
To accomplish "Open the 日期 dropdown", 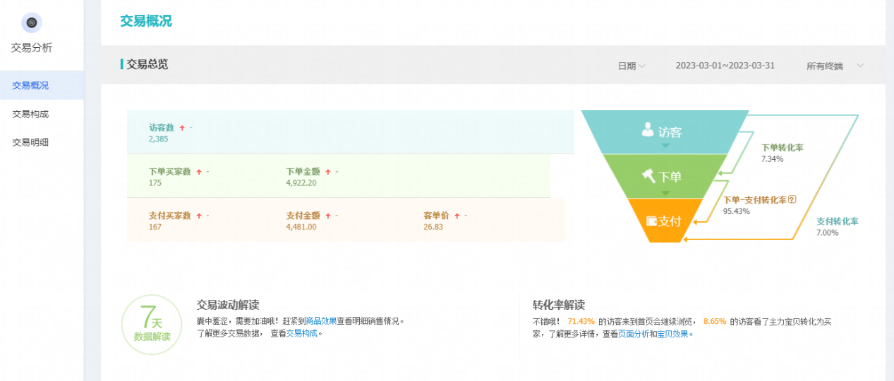I will pyautogui.click(x=632, y=65).
